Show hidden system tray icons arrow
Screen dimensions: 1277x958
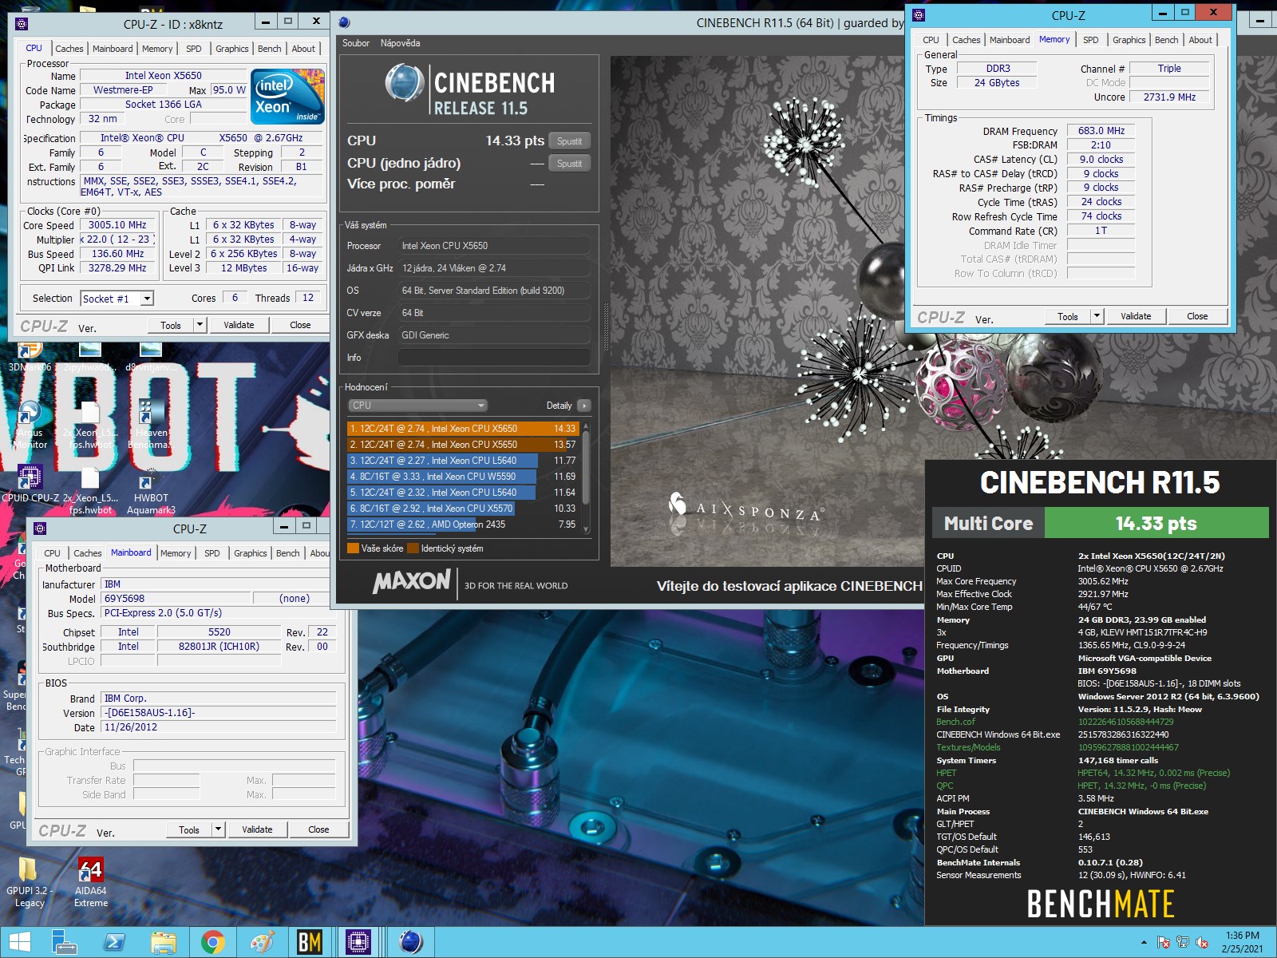coord(1144,943)
